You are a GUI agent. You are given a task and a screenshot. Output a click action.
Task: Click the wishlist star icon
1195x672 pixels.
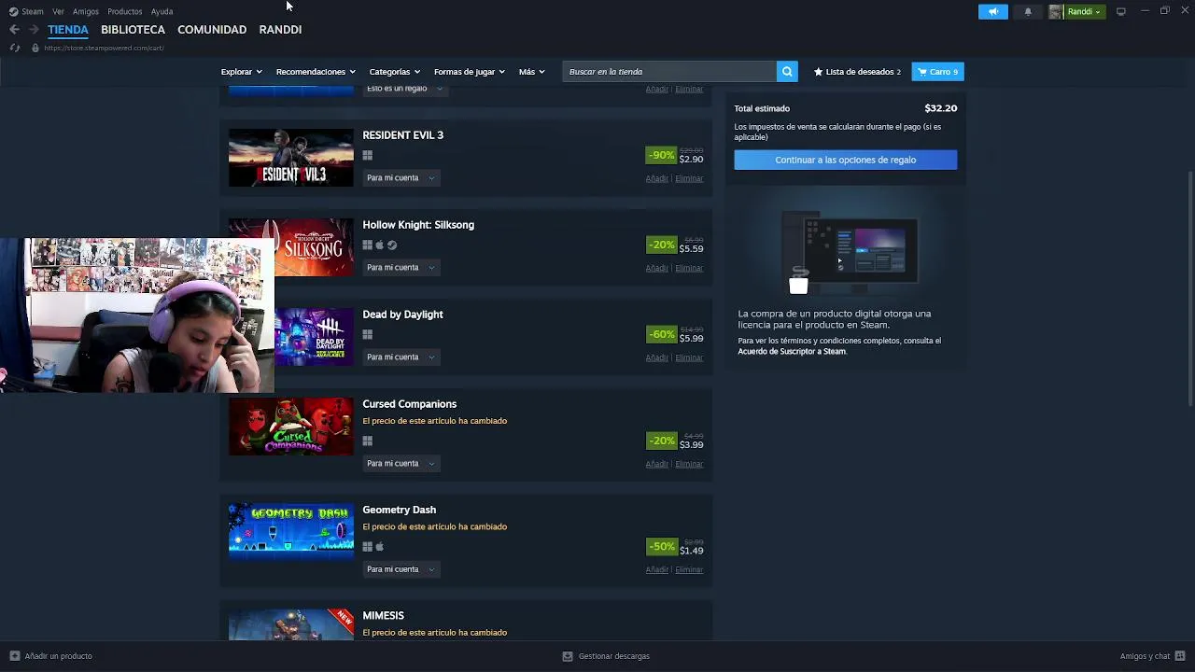[x=818, y=72]
